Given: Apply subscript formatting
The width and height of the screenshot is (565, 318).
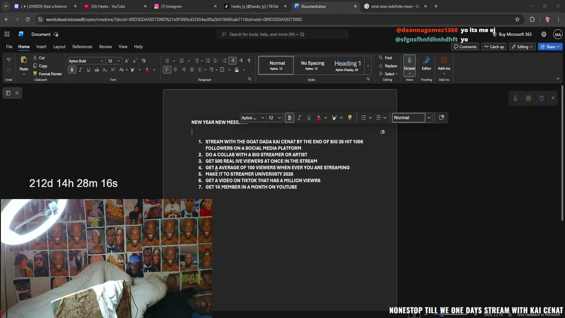Looking at the screenshot, I should (x=105, y=70).
